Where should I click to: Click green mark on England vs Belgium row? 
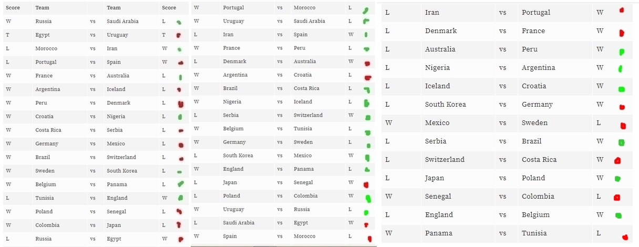(619, 215)
